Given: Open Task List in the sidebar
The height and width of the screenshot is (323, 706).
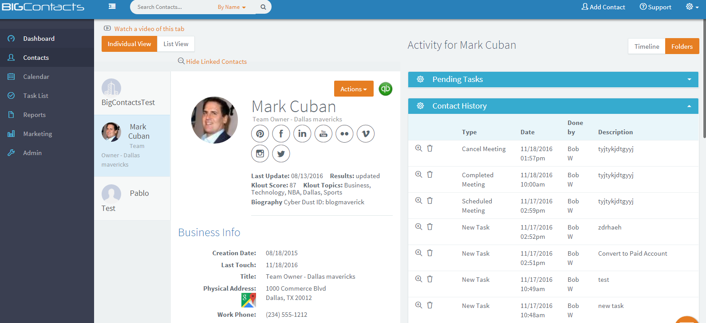Looking at the screenshot, I should point(47,96).
